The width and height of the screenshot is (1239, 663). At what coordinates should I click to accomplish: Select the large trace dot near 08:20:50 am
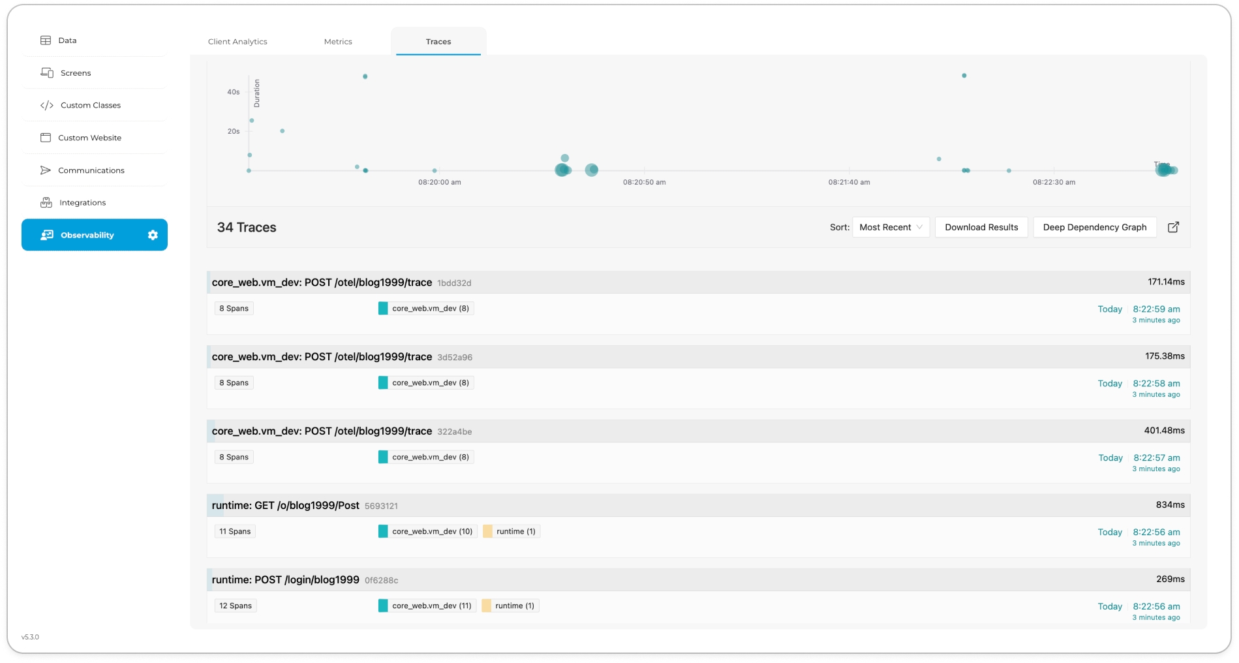point(591,170)
